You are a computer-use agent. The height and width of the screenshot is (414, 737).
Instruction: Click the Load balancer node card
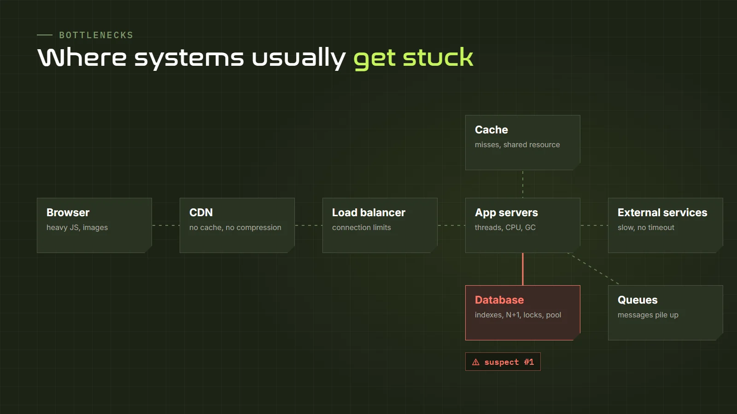tap(380, 225)
